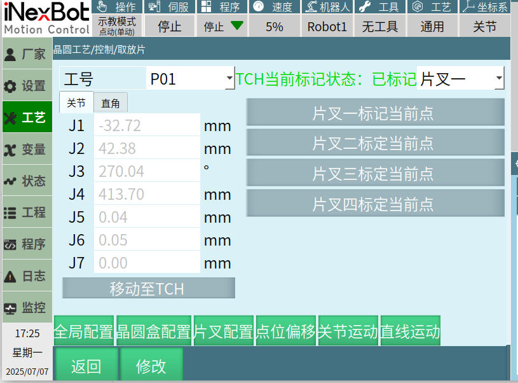The width and height of the screenshot is (518, 383).
Task: Click the 移动至TCH button
Action: pyautogui.click(x=148, y=289)
